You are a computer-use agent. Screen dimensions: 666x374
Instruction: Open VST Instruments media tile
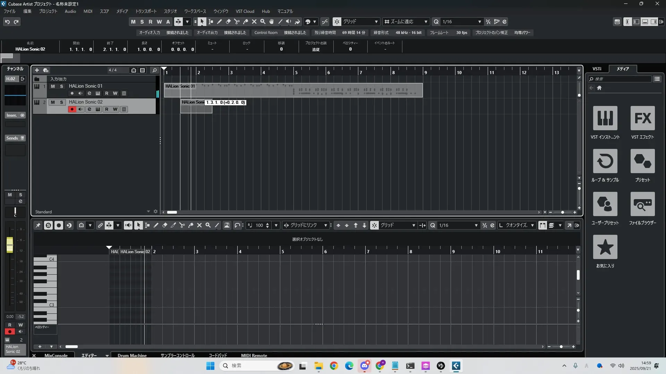click(x=605, y=118)
